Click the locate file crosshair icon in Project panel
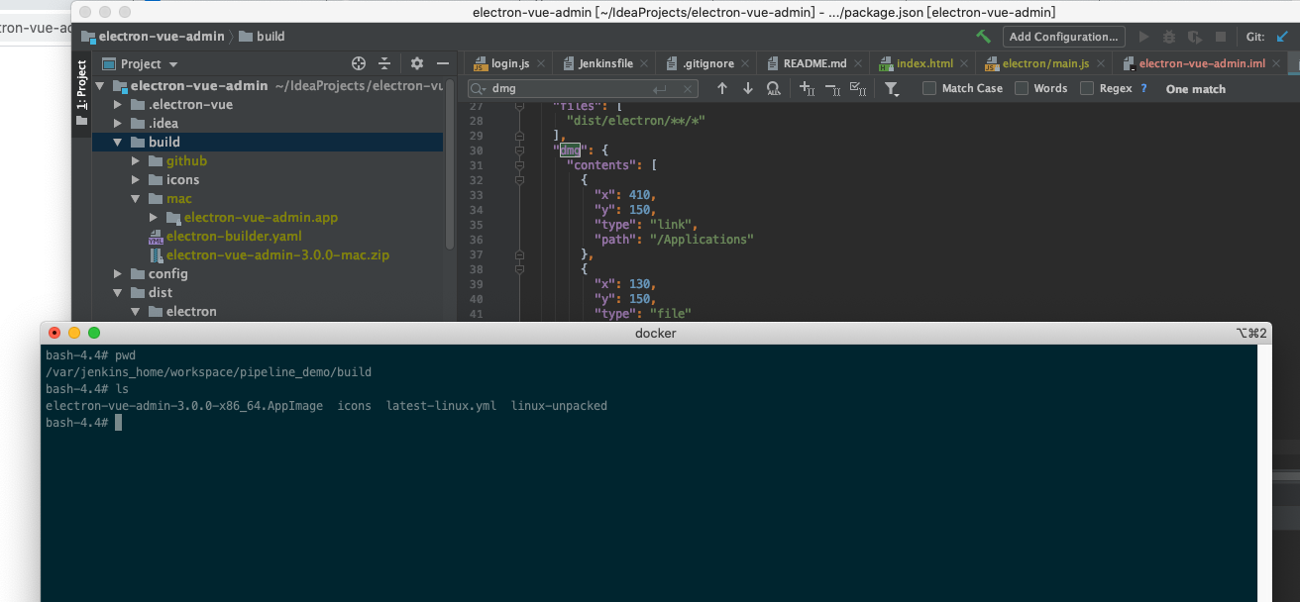 click(x=359, y=63)
